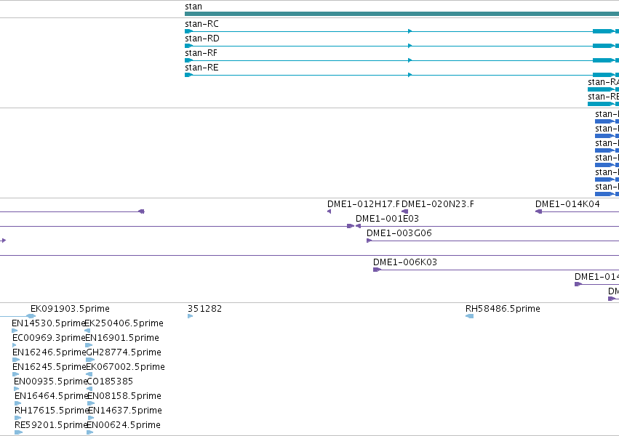Click the GH28774.5prime feature arrow
619x436 pixels.
pos(90,360)
